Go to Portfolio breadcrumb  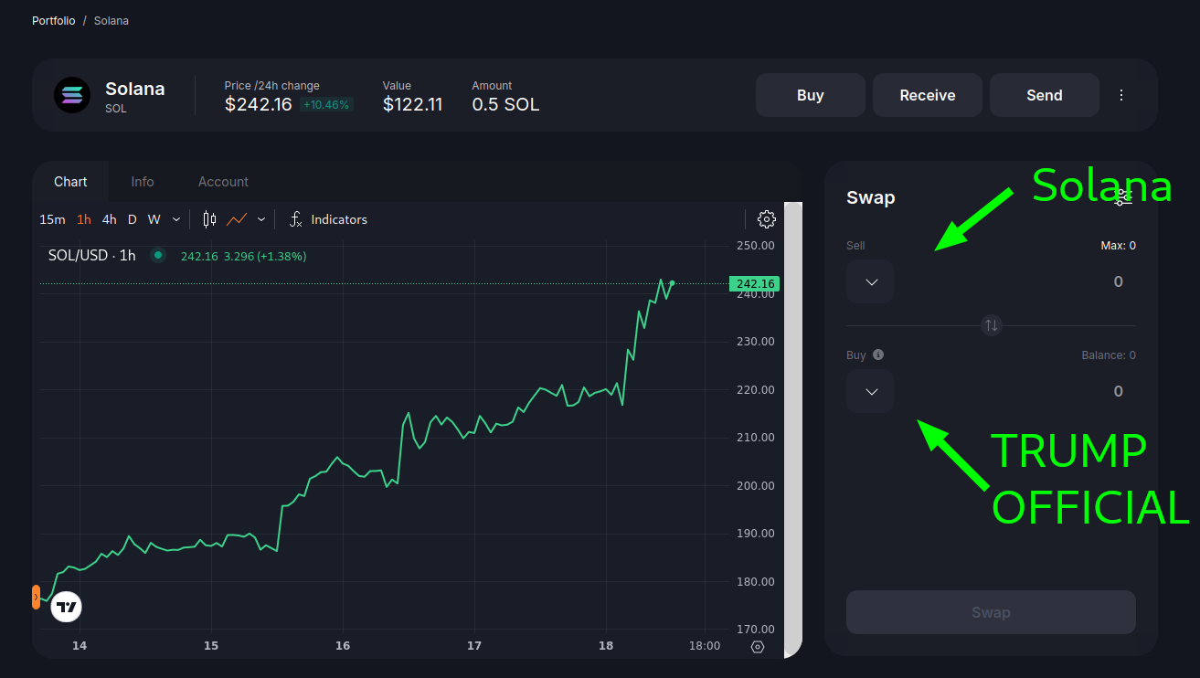(x=54, y=20)
